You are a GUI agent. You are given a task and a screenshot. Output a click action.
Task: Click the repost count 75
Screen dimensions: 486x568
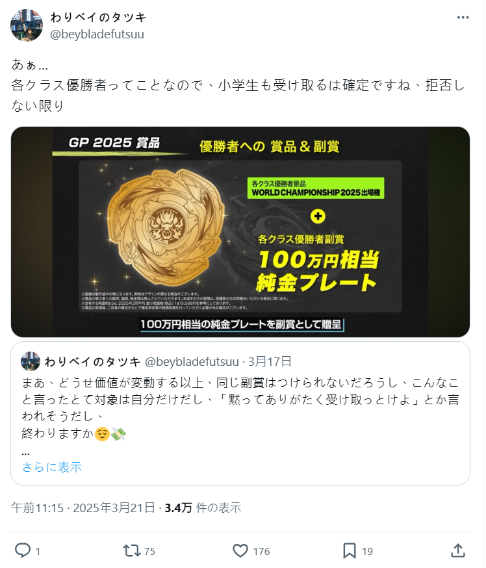(x=149, y=551)
